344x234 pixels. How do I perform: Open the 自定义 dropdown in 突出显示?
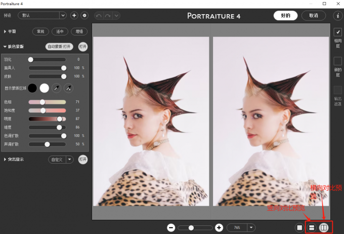pyautogui.click(x=61, y=160)
